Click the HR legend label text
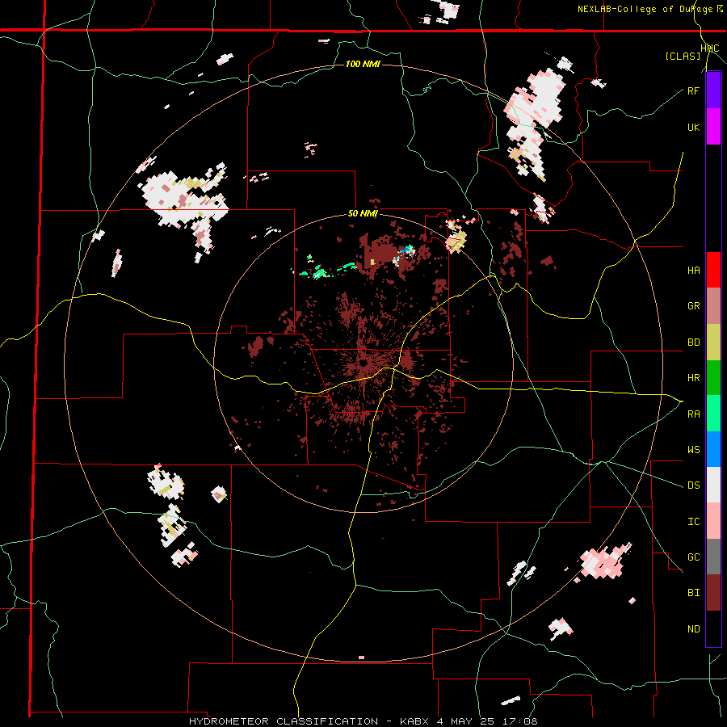The image size is (727, 727). coord(693,378)
